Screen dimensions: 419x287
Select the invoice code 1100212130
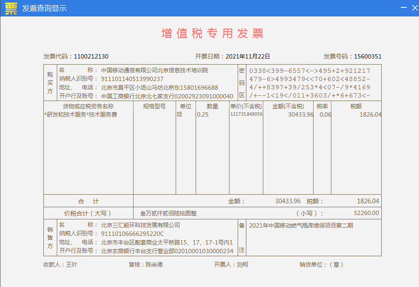coord(91,56)
